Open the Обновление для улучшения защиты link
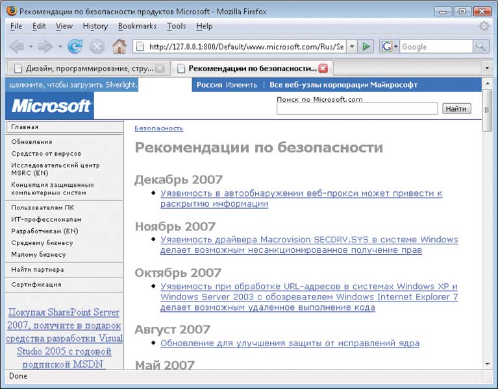Image resolution: width=498 pixels, height=389 pixels. coord(290,343)
